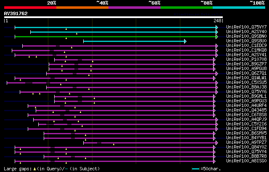Select the UniRef100_P10708 label
Image resolution: width=269 pixels, height=172 pixels.
246,60
